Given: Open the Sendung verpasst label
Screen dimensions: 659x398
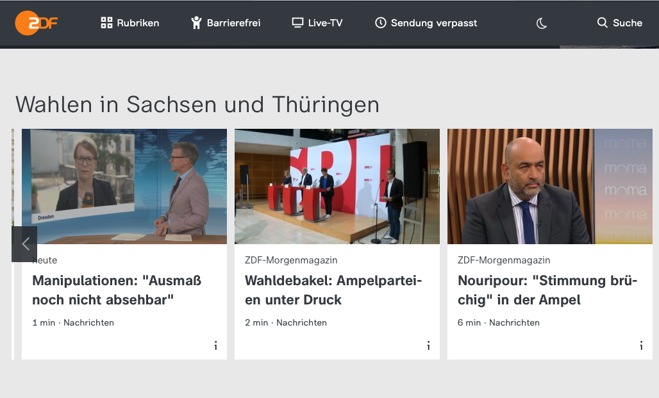Looking at the screenshot, I should click(434, 23).
